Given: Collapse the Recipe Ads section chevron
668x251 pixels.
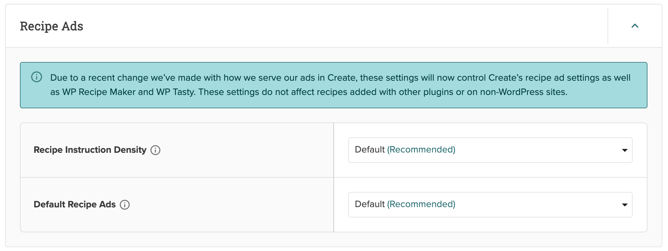Looking at the screenshot, I should [x=635, y=26].
